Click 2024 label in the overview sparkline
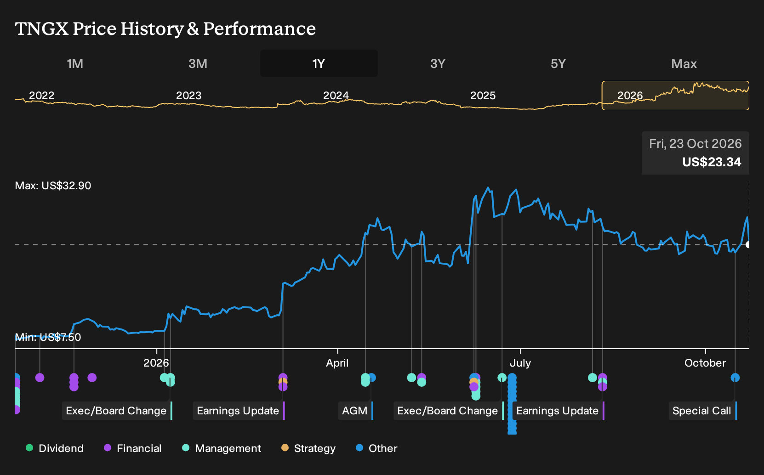This screenshot has height=475, width=764. (x=336, y=96)
